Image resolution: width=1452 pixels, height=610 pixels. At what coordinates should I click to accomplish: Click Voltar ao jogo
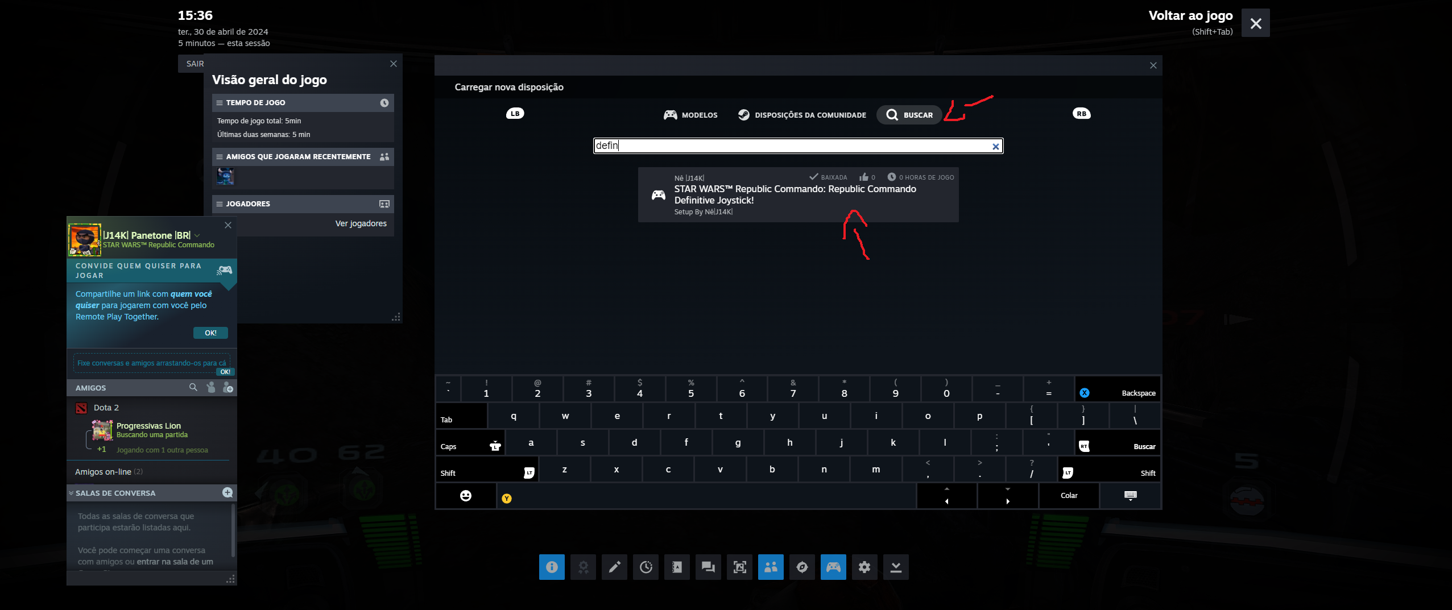coord(1190,16)
